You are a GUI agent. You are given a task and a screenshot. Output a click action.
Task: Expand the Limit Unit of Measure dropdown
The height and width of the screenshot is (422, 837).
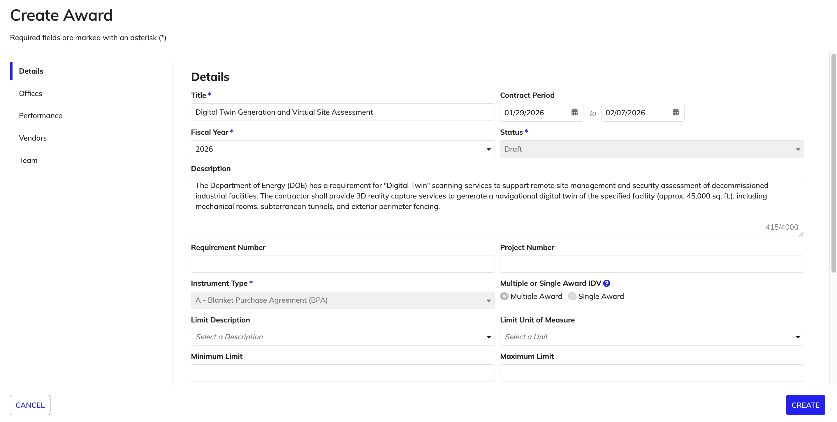652,337
